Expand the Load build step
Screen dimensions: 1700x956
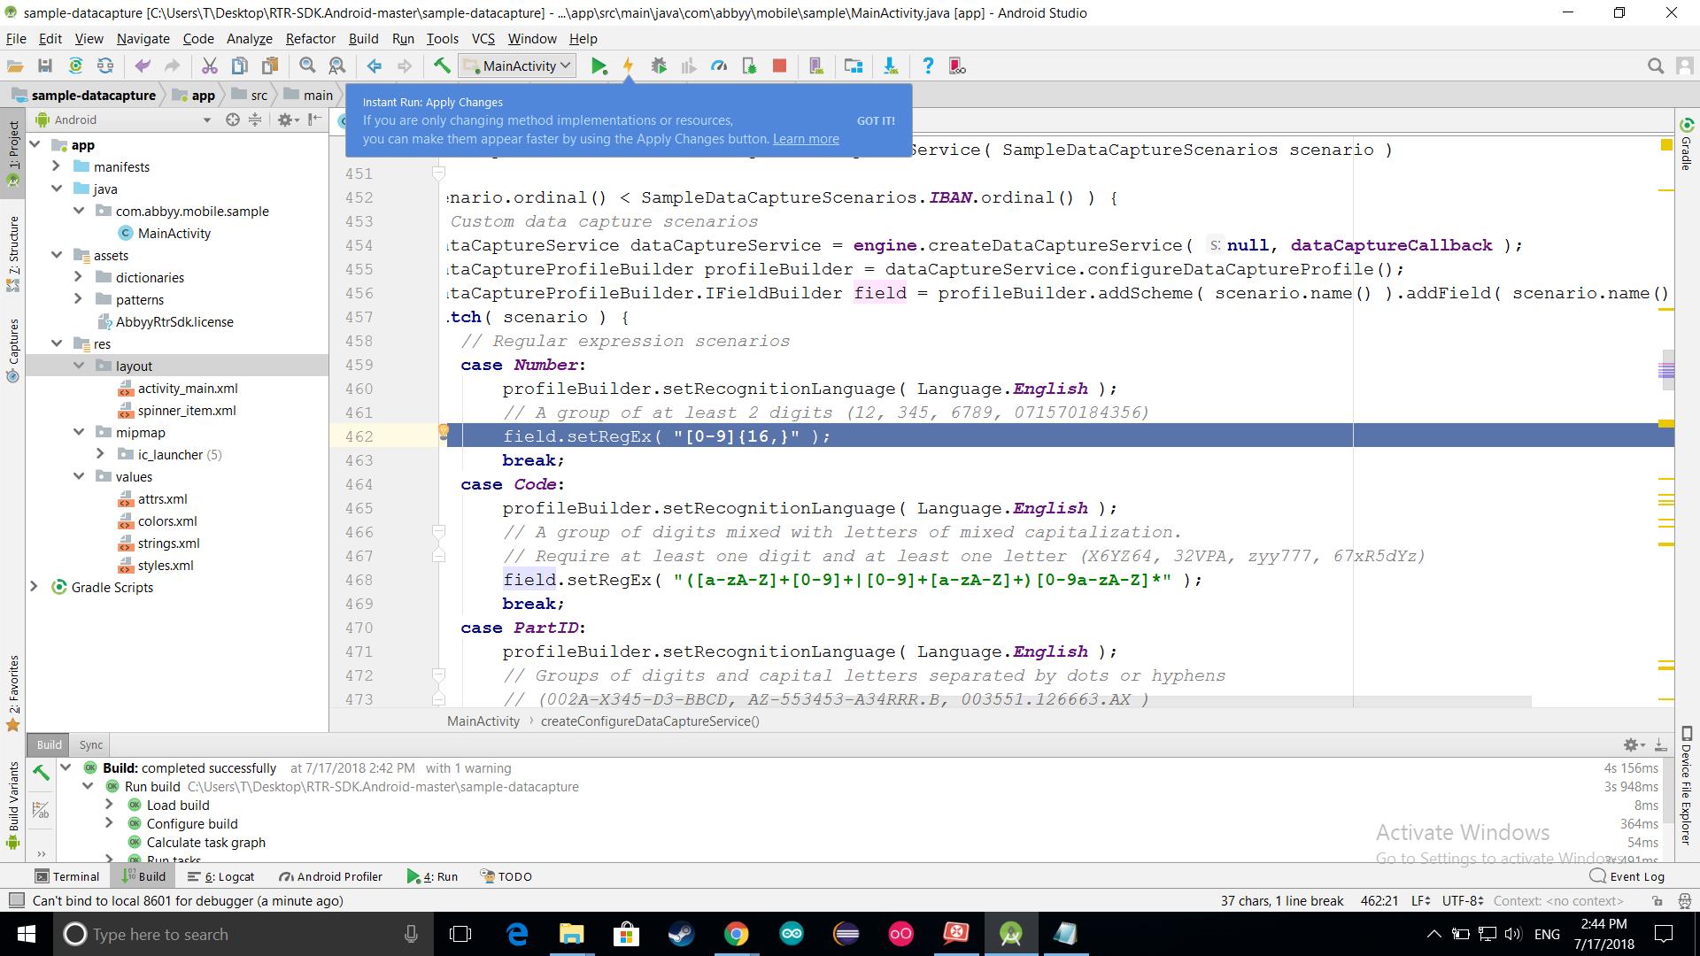coord(109,805)
